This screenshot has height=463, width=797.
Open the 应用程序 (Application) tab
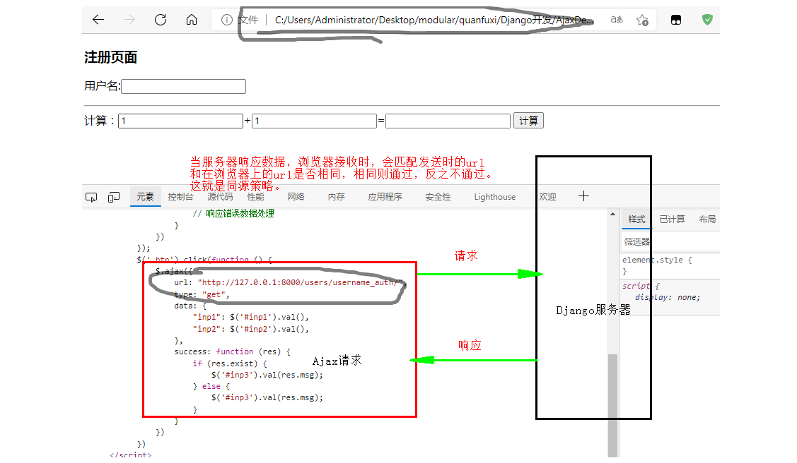[385, 197]
